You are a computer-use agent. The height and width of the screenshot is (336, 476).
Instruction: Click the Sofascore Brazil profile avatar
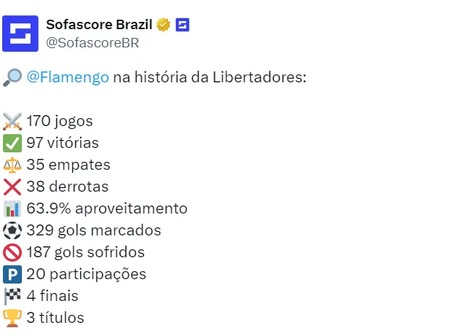(x=20, y=34)
